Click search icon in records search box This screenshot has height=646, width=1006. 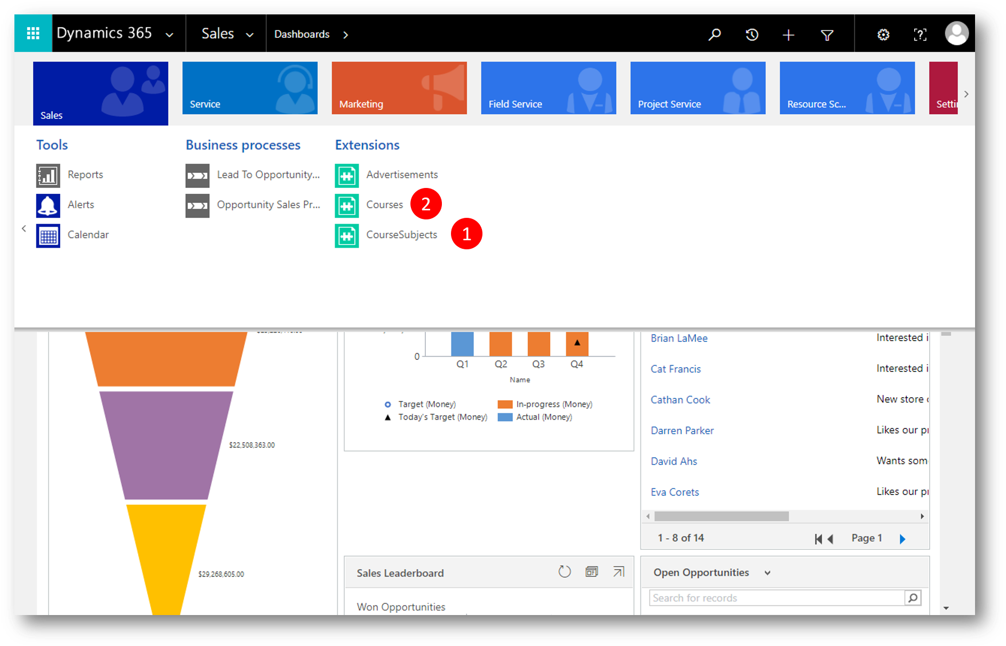pyautogui.click(x=913, y=598)
